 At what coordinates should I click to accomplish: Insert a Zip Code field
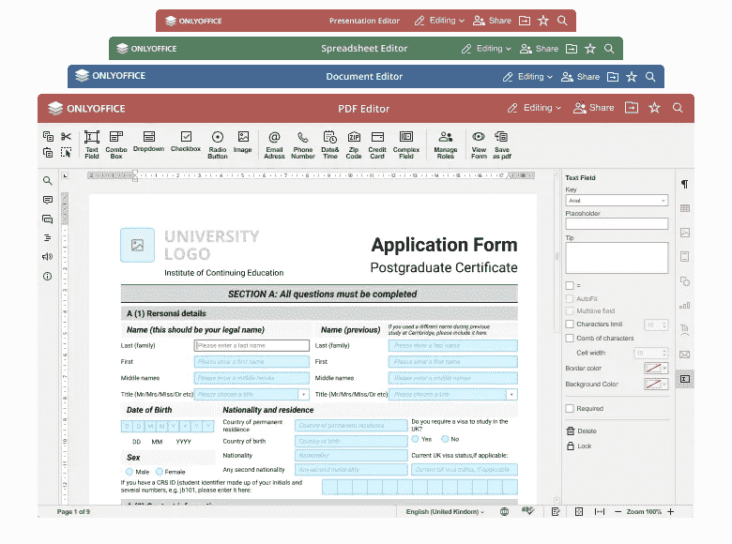coord(354,144)
